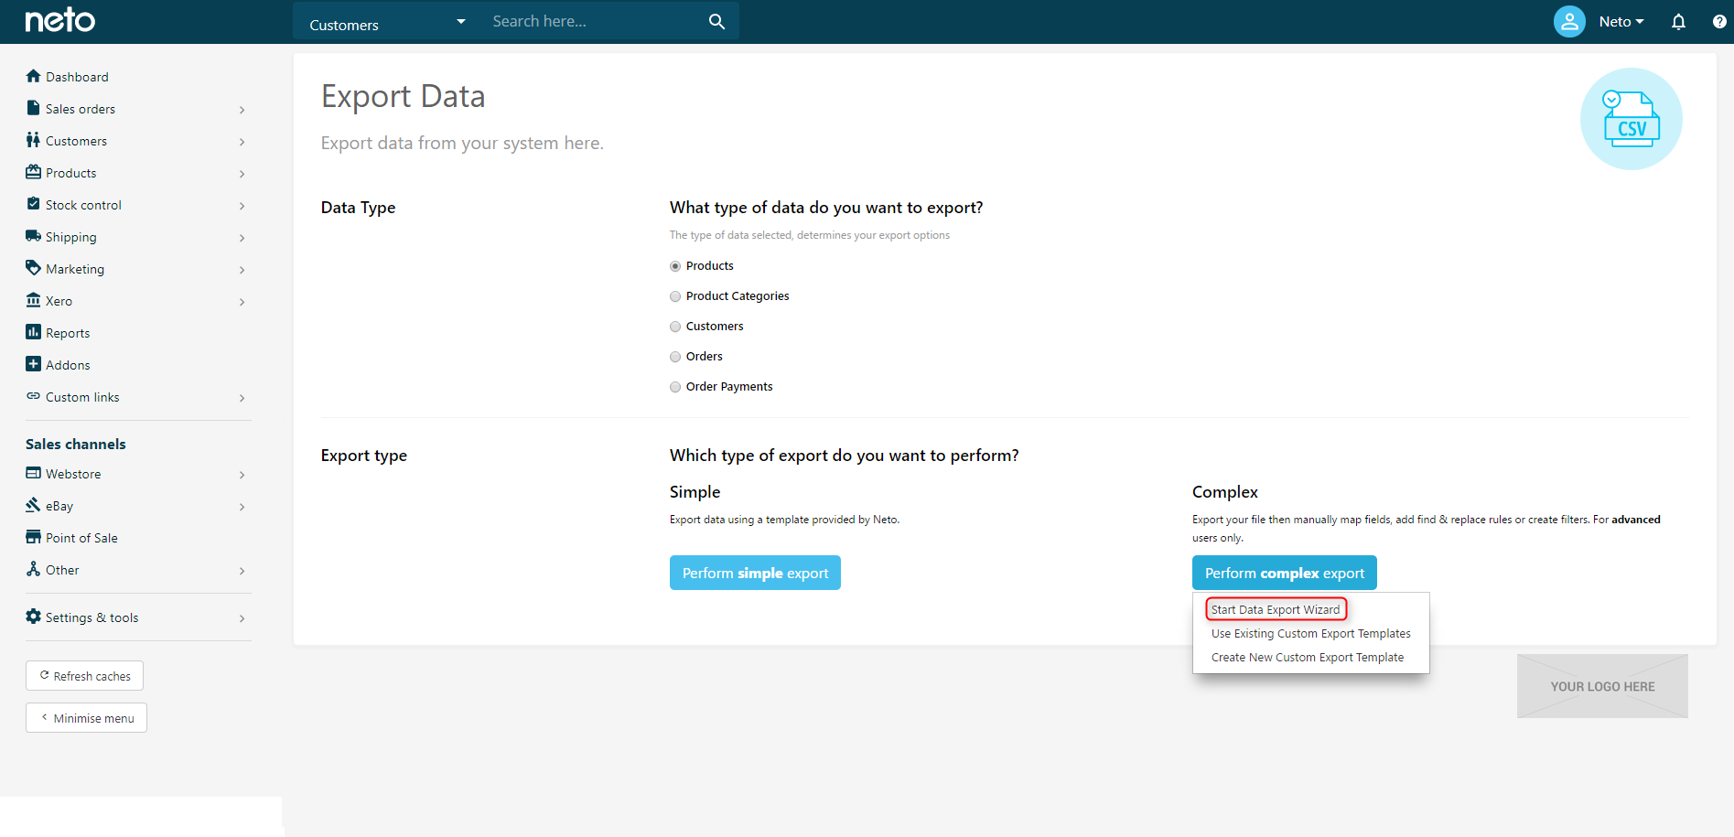Click the Custom links chain icon
Image resolution: width=1734 pixels, height=837 pixels.
tap(34, 396)
